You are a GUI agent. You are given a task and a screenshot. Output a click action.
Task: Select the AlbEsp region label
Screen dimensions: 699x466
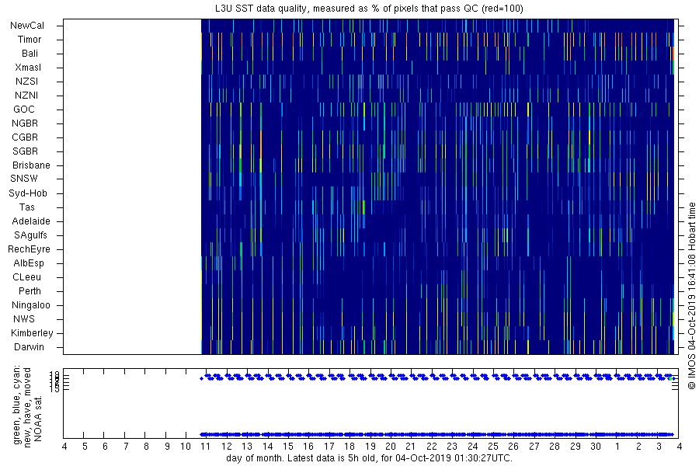(29, 263)
